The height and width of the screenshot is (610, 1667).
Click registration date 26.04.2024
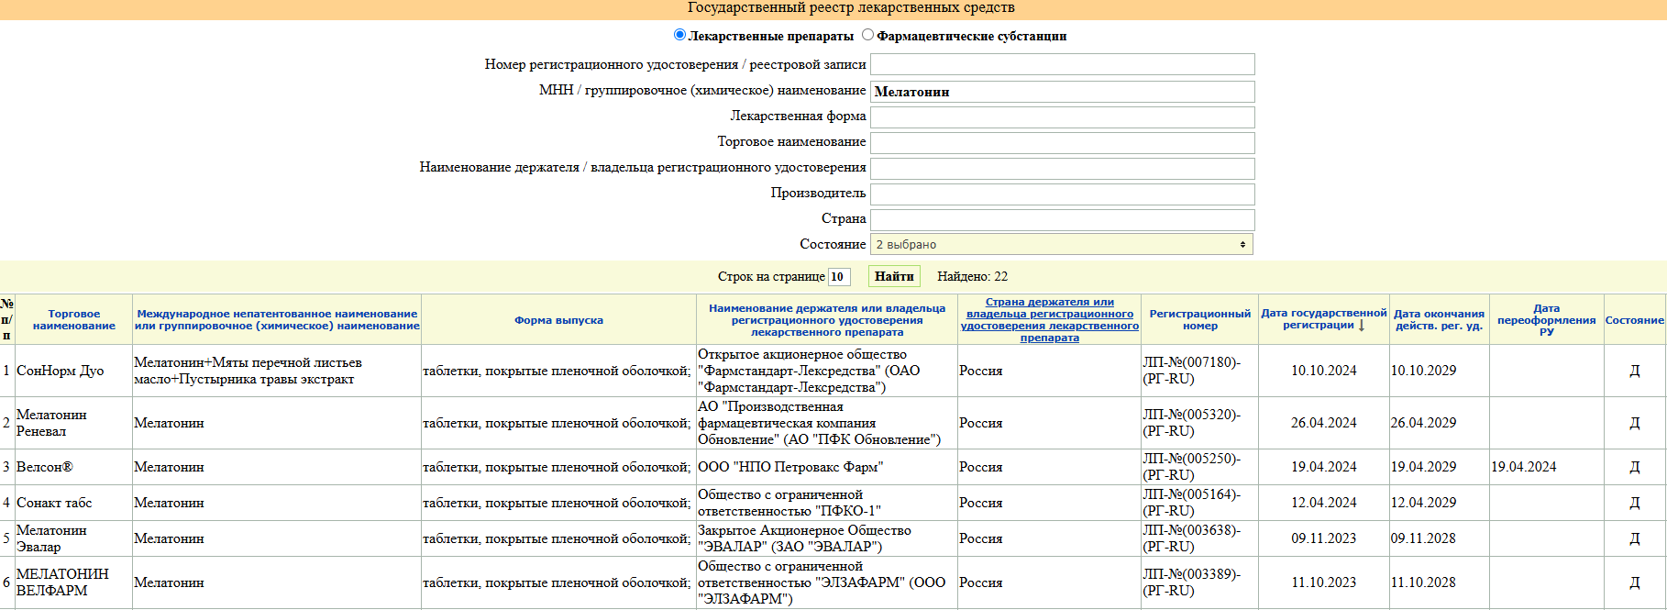pyautogui.click(x=1323, y=423)
